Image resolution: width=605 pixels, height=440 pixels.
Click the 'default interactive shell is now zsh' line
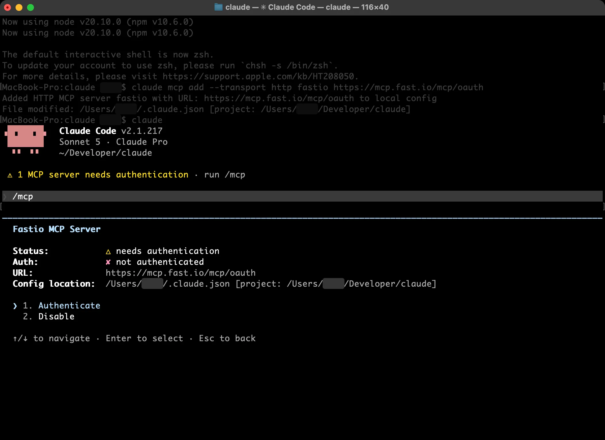point(108,55)
